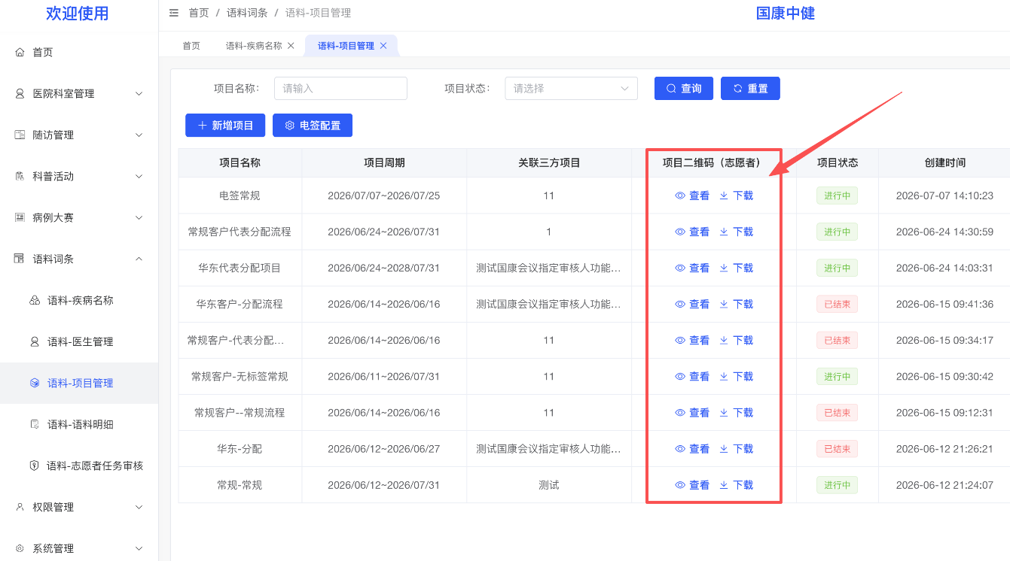This screenshot has height=561, width=1010.
Task: Click the 创建时间 column header
Action: point(944,162)
